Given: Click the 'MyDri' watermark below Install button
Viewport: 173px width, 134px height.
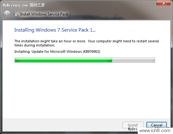Looking at the screenshot, I should [x=133, y=129].
